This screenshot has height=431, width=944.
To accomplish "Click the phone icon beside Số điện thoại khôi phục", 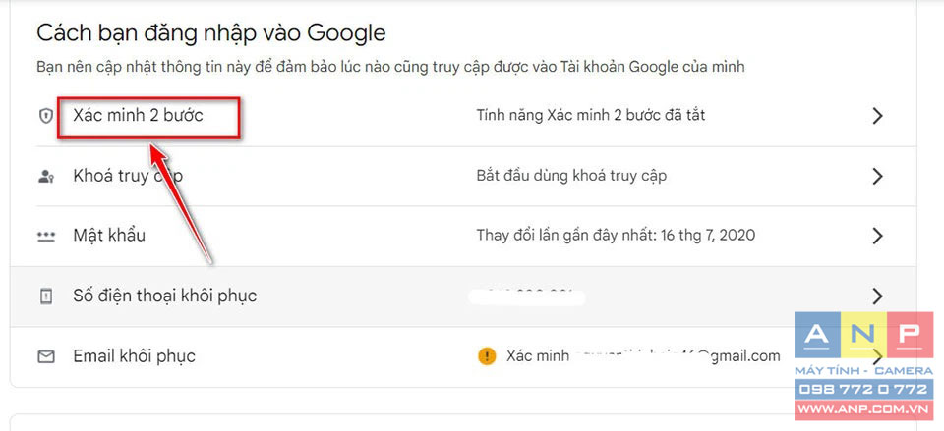I will pyautogui.click(x=46, y=296).
